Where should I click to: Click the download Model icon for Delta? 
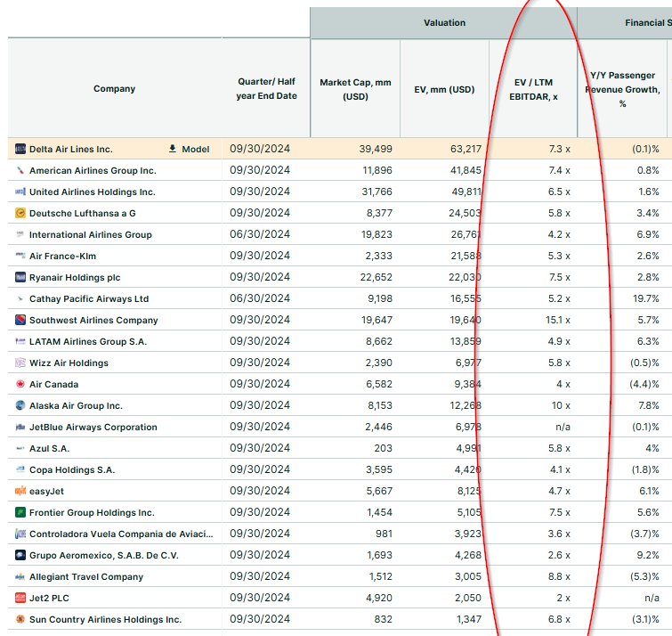tap(173, 149)
